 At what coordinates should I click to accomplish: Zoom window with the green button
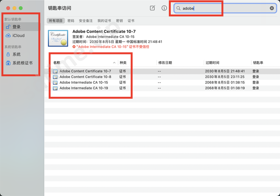coord(21,8)
